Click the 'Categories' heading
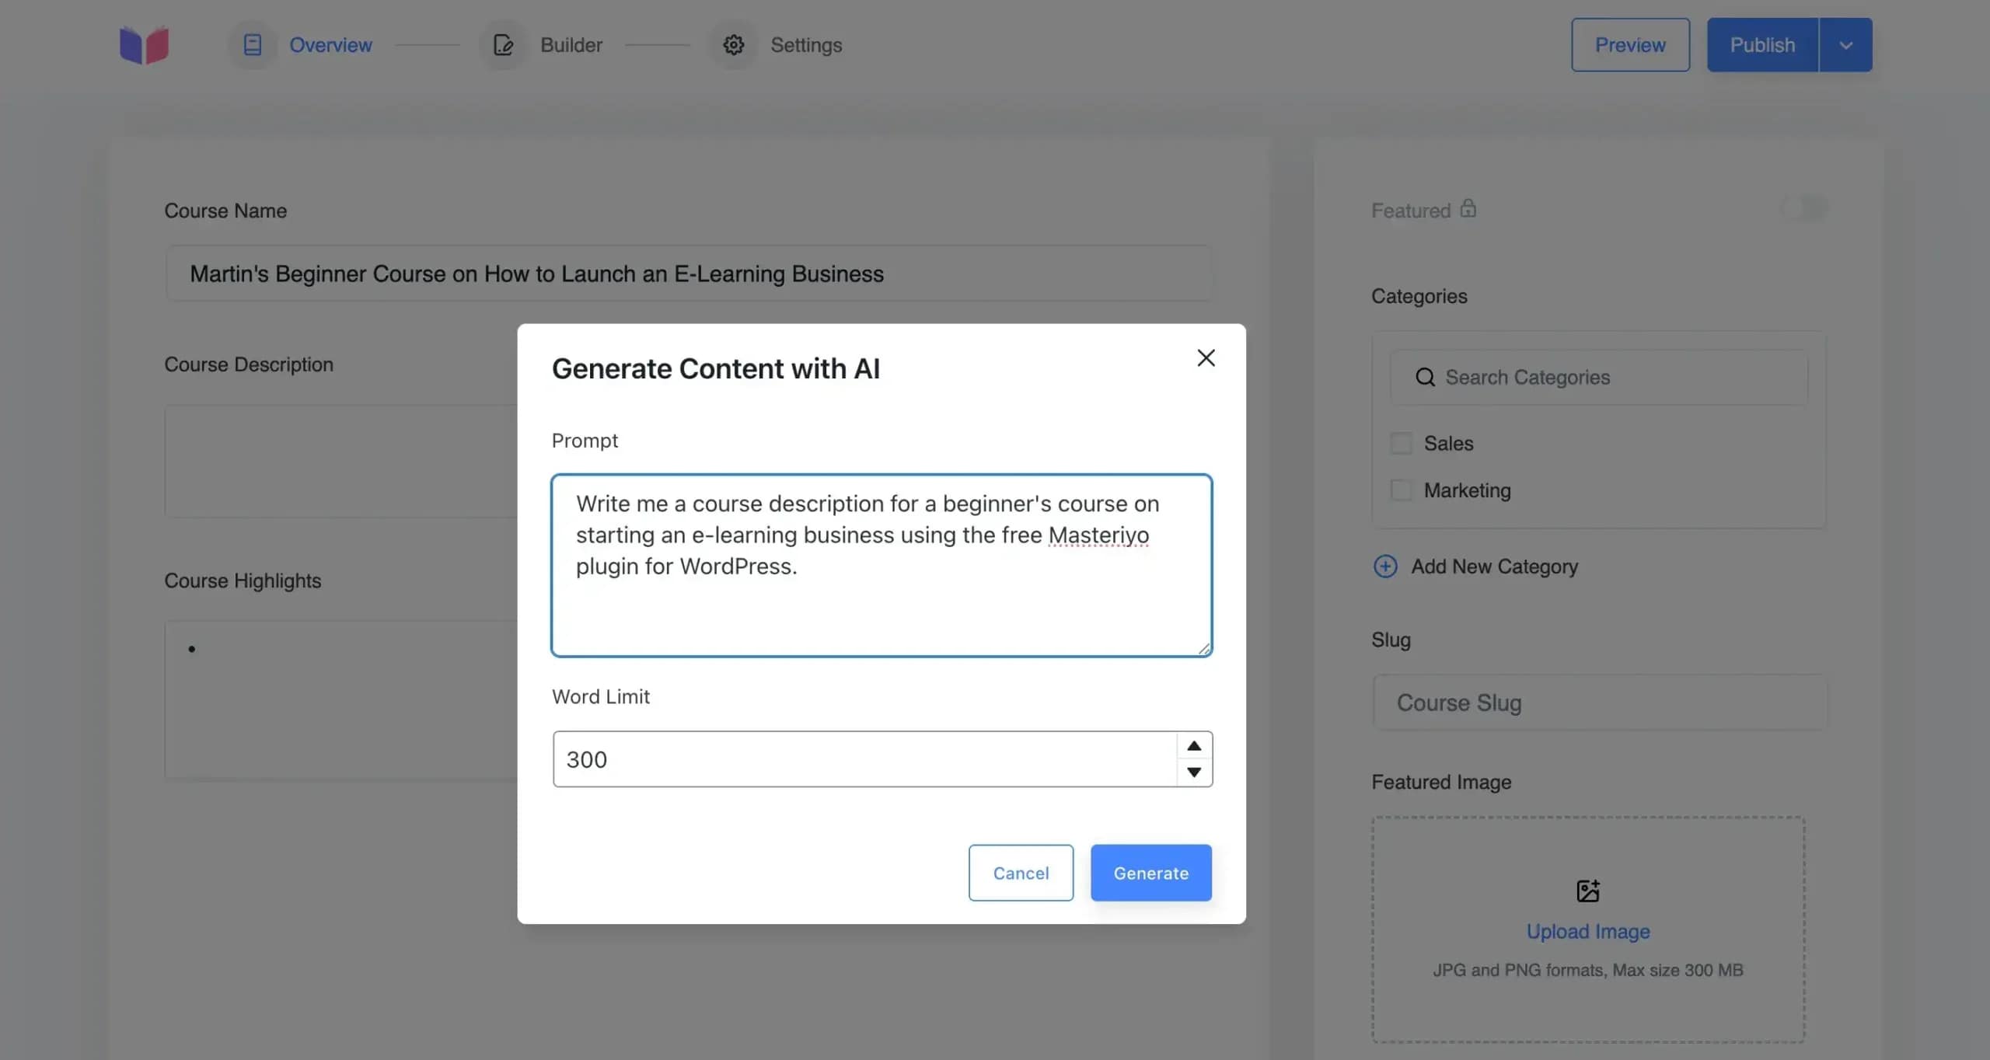The width and height of the screenshot is (1990, 1060). click(1419, 296)
